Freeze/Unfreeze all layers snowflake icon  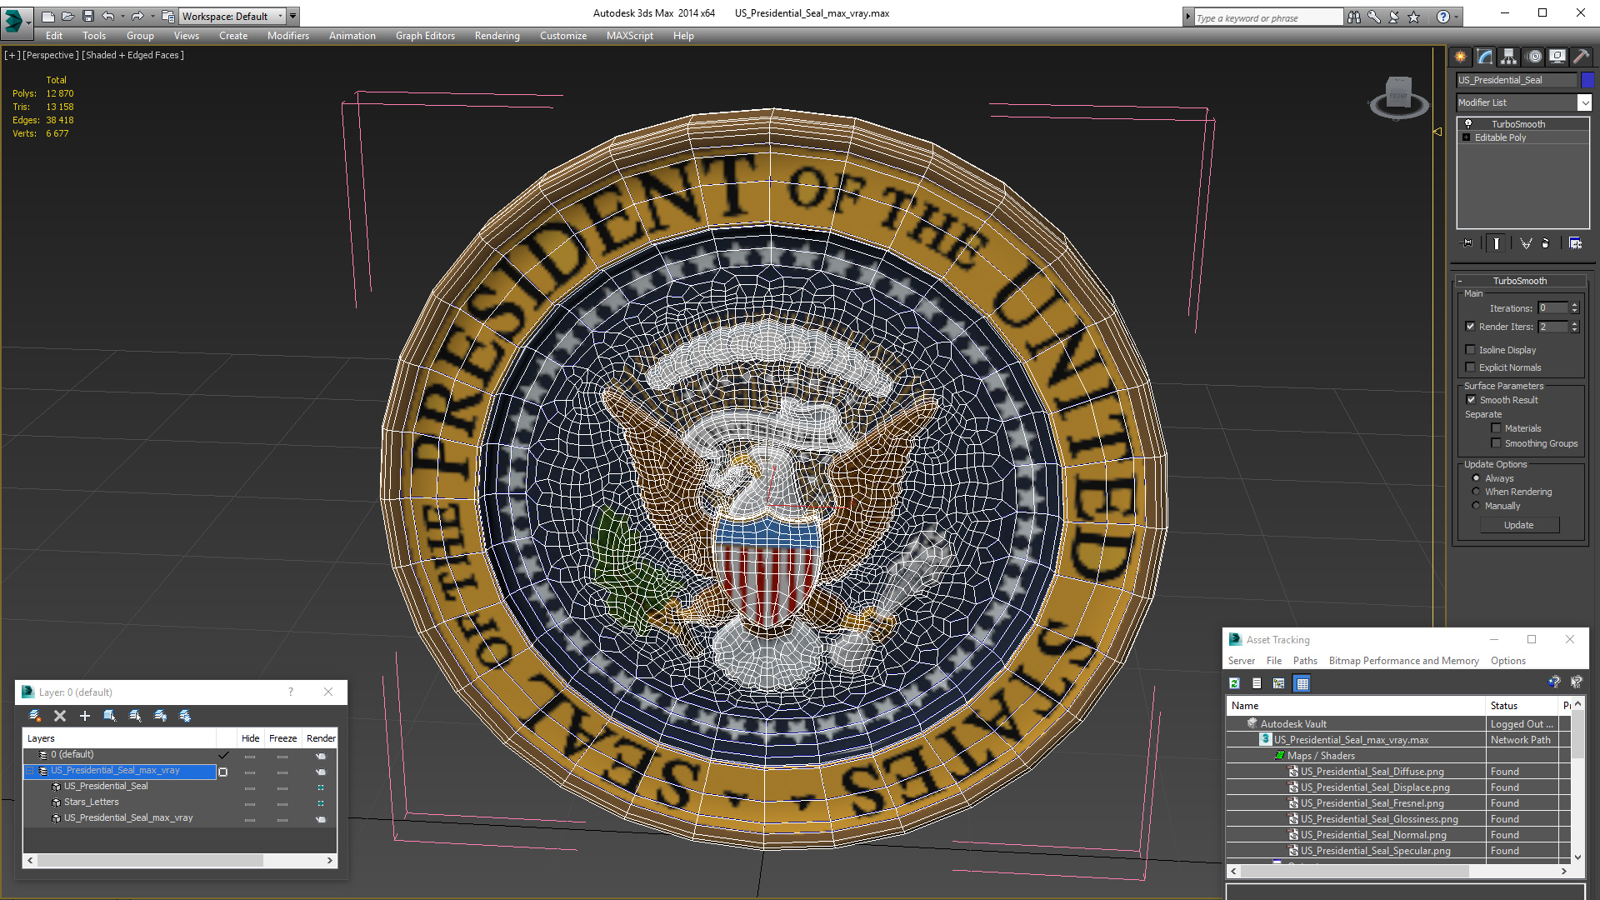click(x=185, y=716)
